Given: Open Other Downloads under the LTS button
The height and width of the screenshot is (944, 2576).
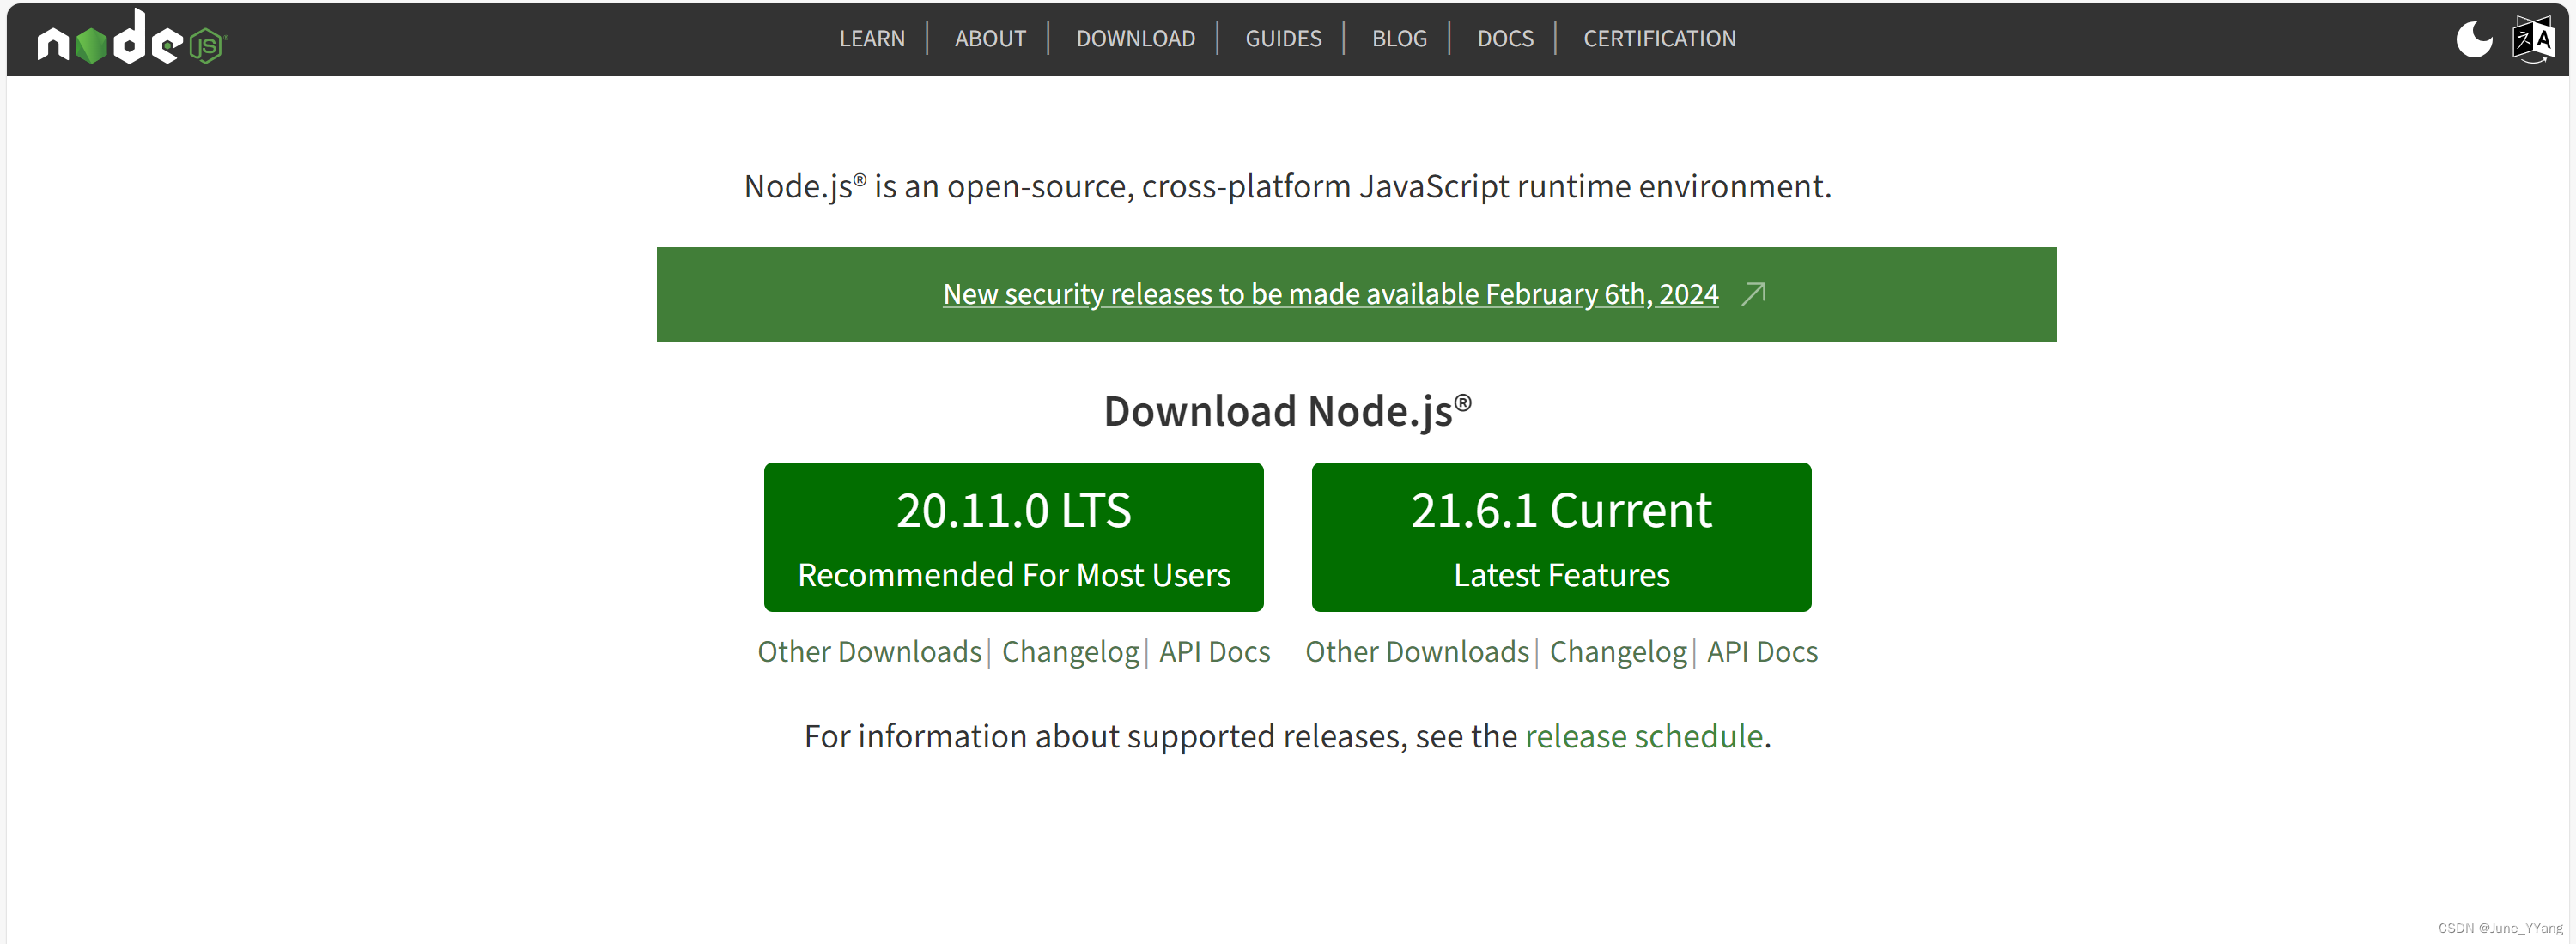Looking at the screenshot, I should [x=869, y=651].
